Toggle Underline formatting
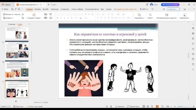 tap(65, 18)
